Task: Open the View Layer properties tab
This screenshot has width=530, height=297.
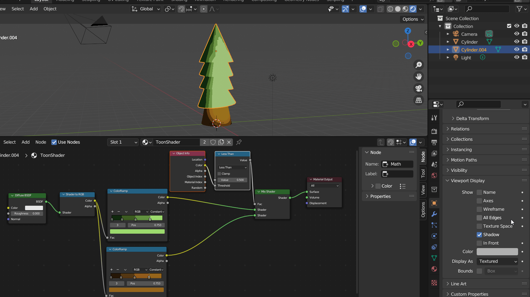Action: coord(434,153)
